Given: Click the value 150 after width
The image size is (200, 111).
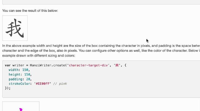Looking at the screenshot, I should 25,70.
